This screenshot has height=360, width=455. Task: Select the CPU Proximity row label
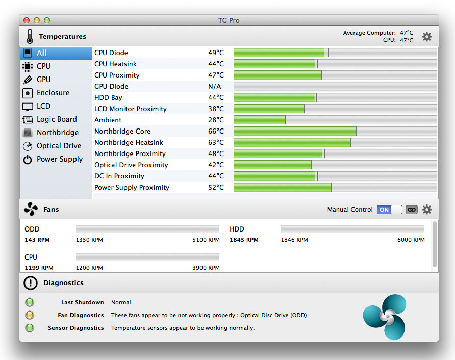117,75
